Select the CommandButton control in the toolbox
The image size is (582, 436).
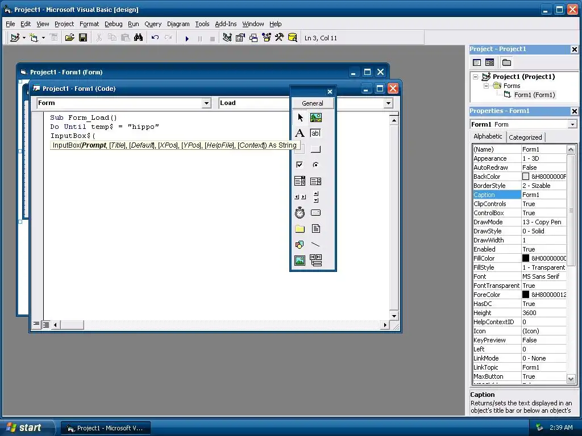[316, 149]
